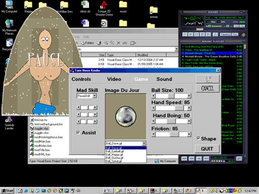Choose Ball_Happy.gif from the list
The height and width of the screenshot is (194, 259).
(x=125, y=155)
